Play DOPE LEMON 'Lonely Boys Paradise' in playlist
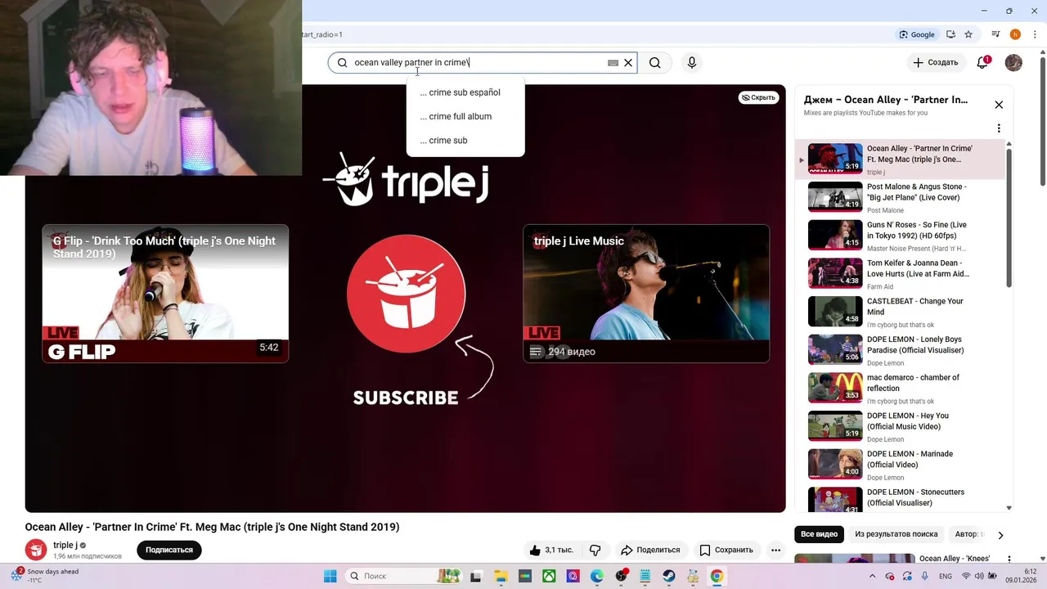 click(x=900, y=350)
